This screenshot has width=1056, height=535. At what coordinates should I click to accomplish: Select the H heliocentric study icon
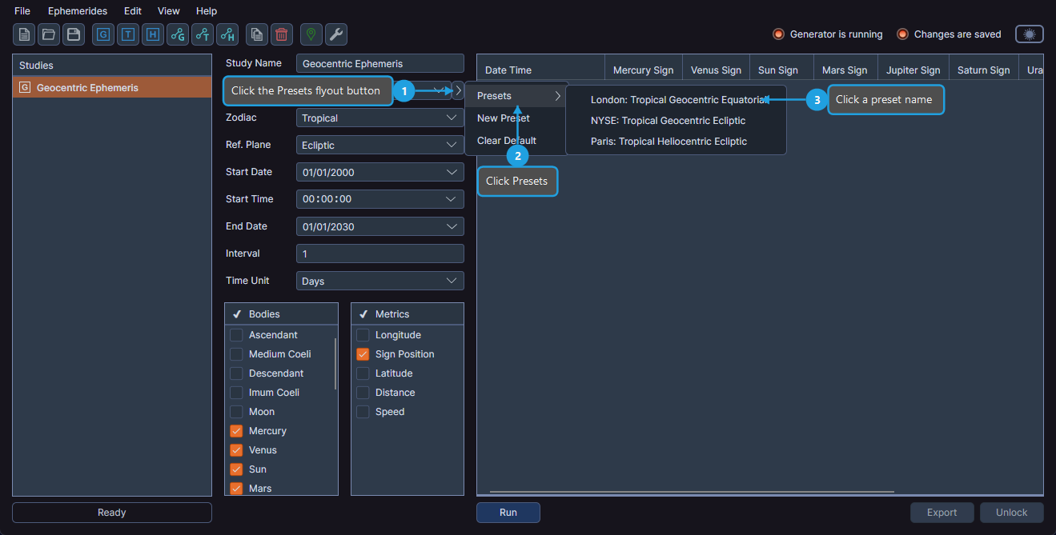[152, 34]
